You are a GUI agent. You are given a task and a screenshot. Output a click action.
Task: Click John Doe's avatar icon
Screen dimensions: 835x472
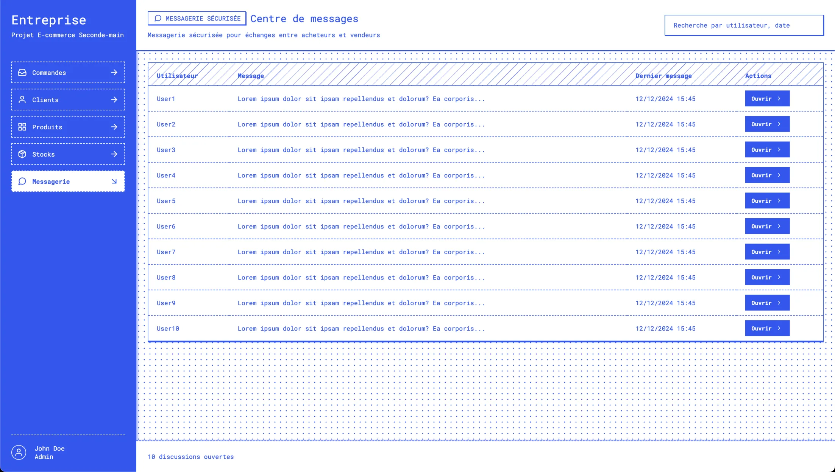pos(19,452)
